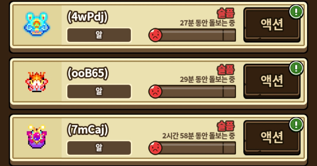Tap the red sad face on ooB65's mood bar
Screen dimensions: 317x166
pyautogui.click(x=155, y=91)
